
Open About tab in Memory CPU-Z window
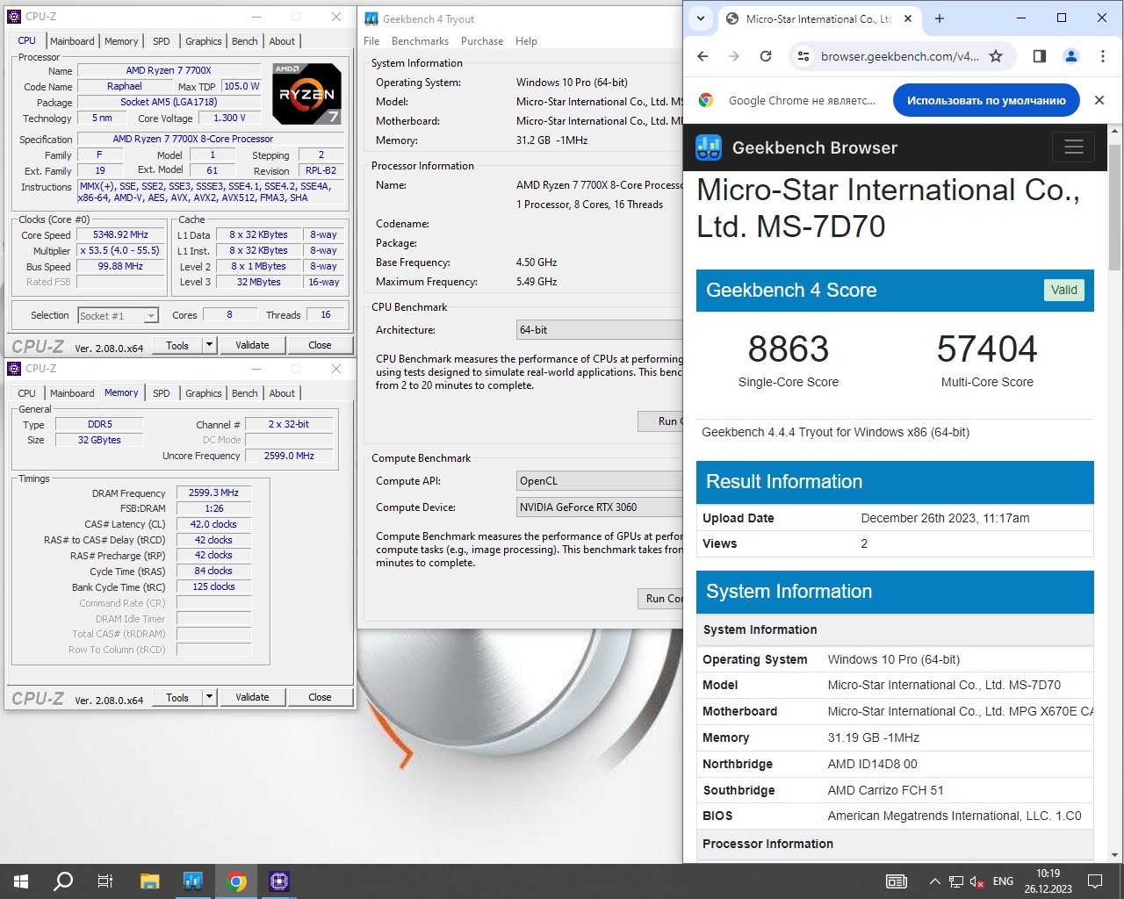(282, 393)
